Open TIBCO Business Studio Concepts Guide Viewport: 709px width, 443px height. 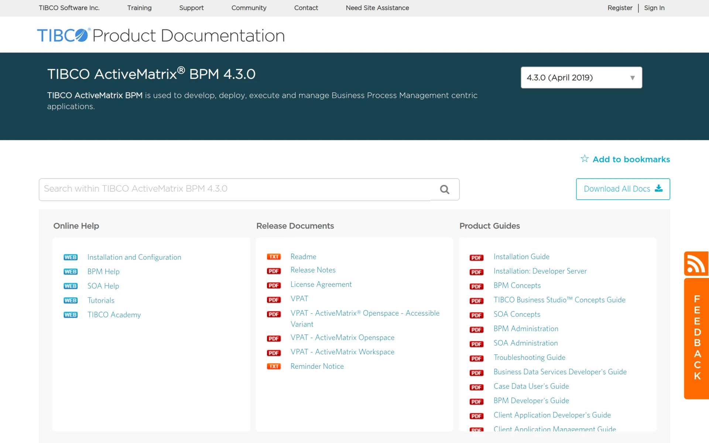pyautogui.click(x=559, y=300)
